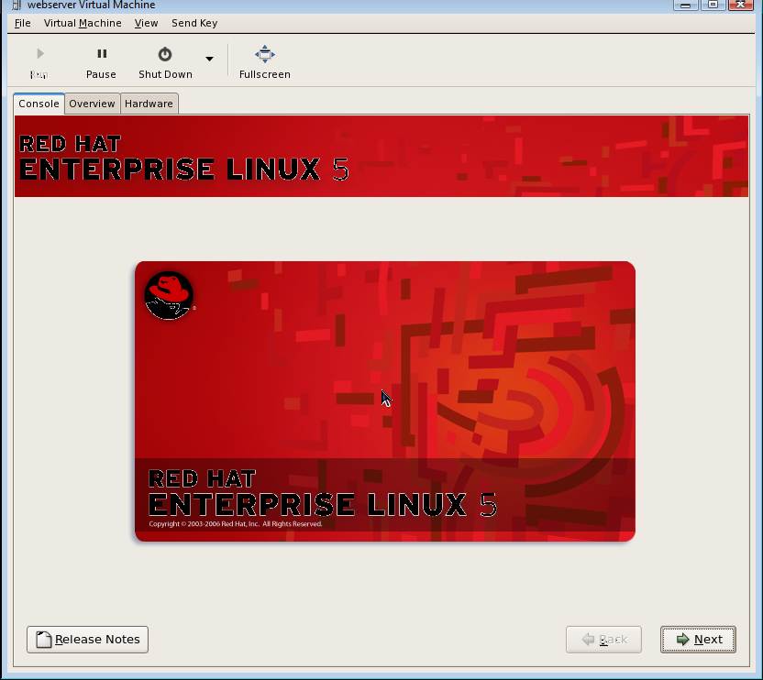Screen dimensions: 763x680
Task: Switch to the Hardware tab
Action: click(149, 104)
